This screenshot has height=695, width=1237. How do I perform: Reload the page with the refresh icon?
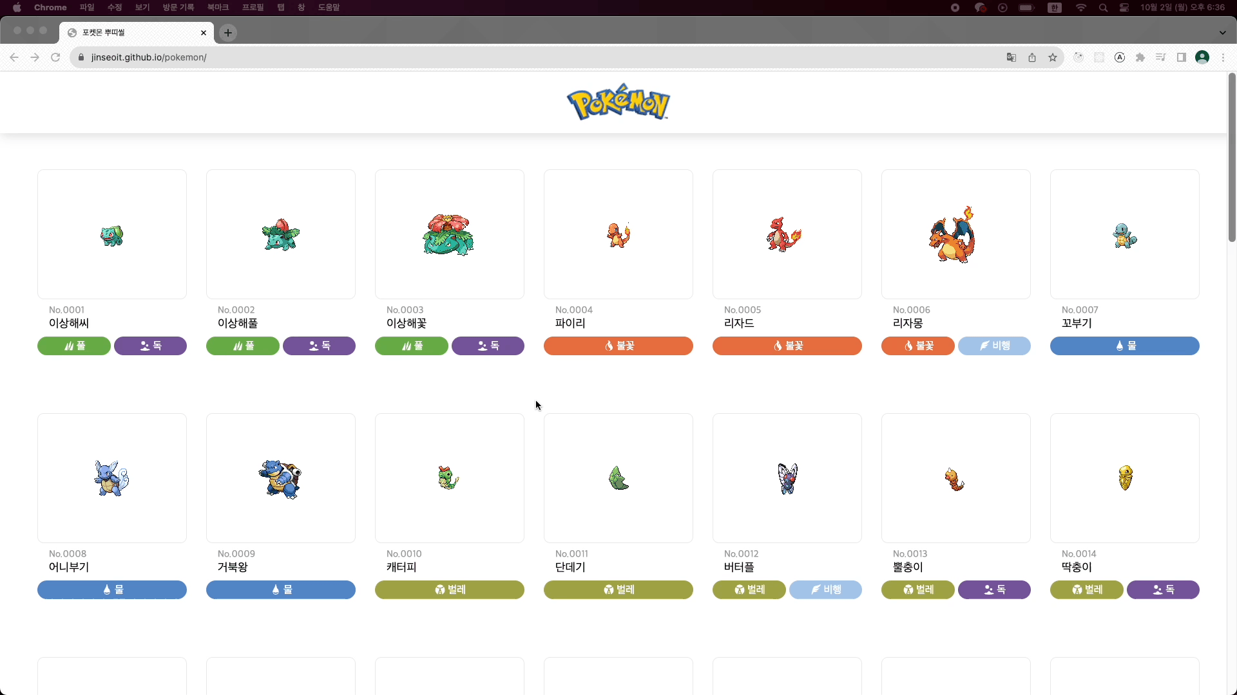pos(55,57)
